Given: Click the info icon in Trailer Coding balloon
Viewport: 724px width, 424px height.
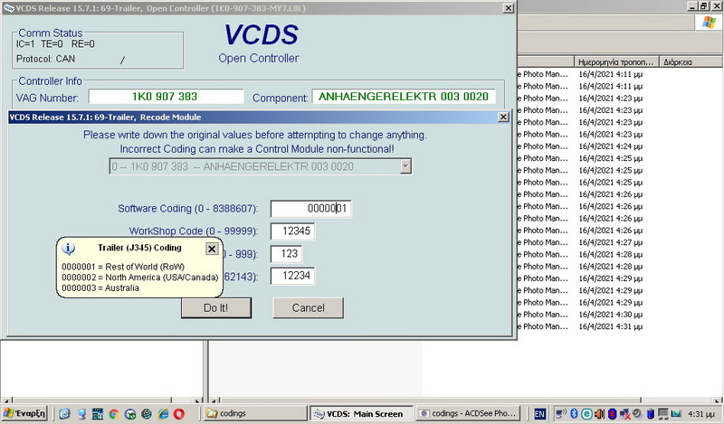Looking at the screenshot, I should tap(69, 249).
